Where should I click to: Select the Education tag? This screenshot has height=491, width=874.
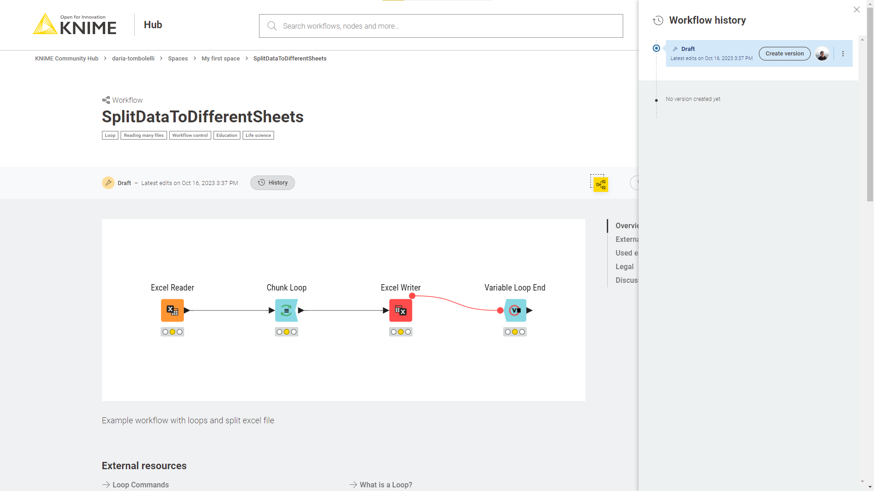point(227,135)
